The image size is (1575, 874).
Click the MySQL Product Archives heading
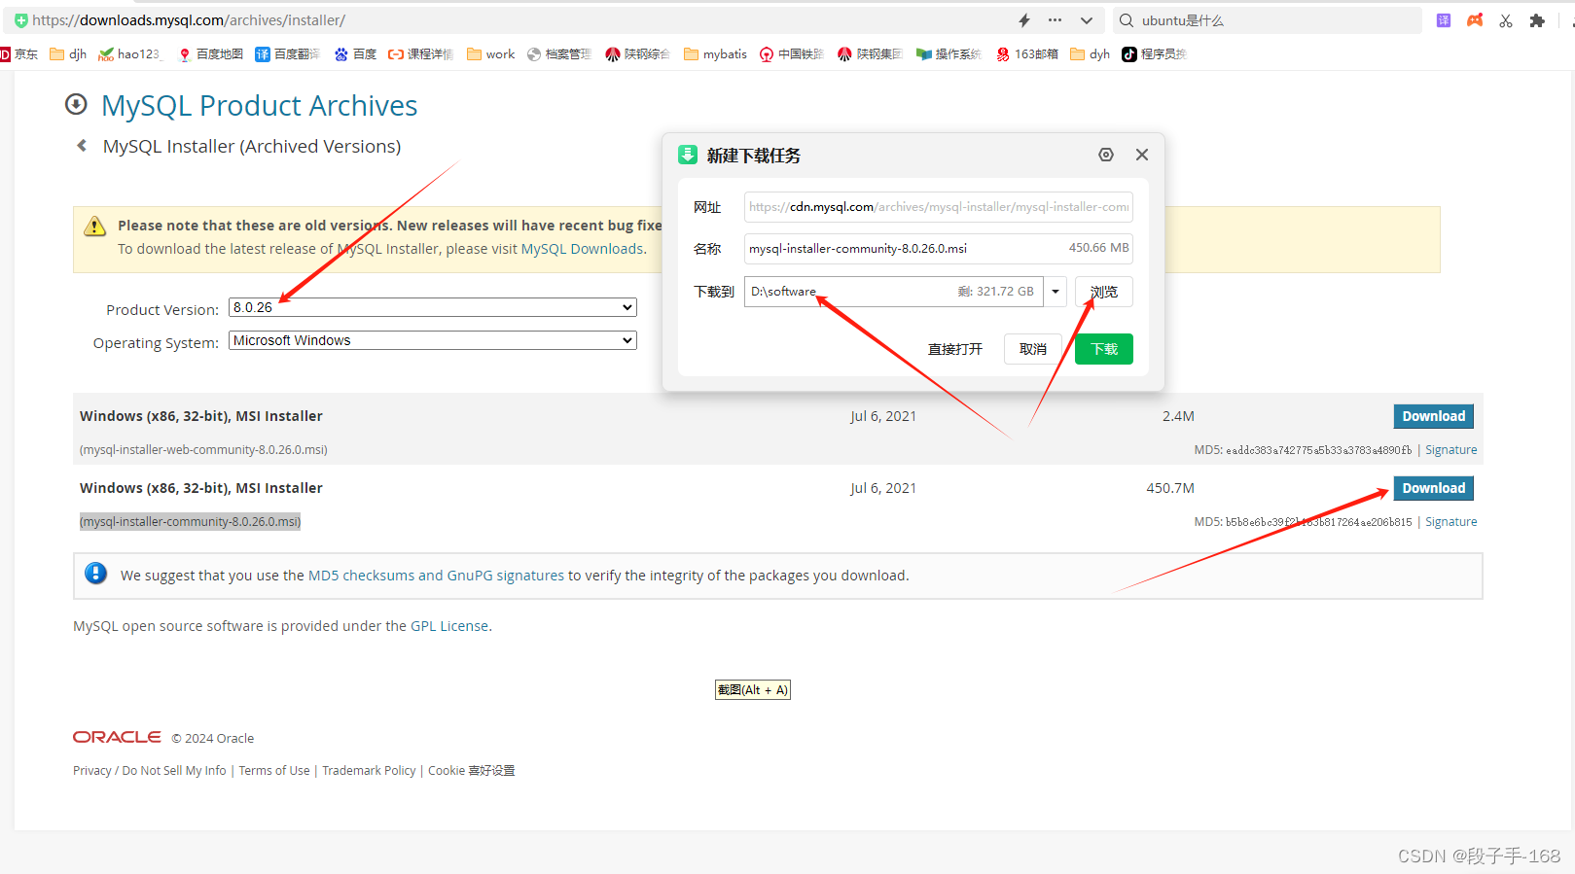(x=260, y=105)
